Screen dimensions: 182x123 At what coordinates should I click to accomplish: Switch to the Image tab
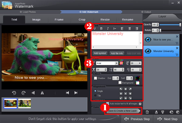pos(36,20)
